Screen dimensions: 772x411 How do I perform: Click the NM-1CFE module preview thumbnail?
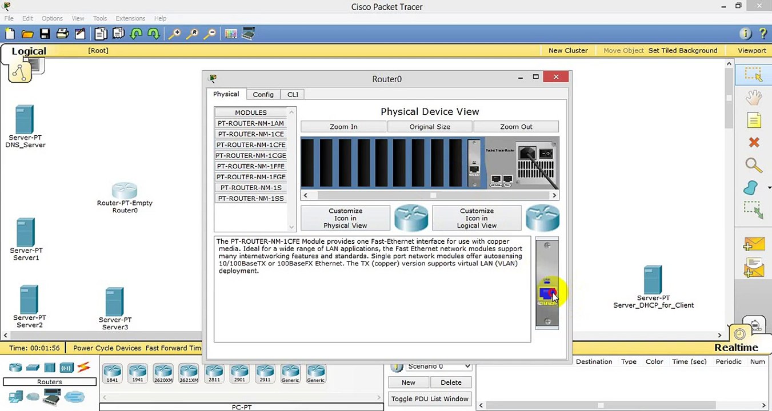pos(547,284)
